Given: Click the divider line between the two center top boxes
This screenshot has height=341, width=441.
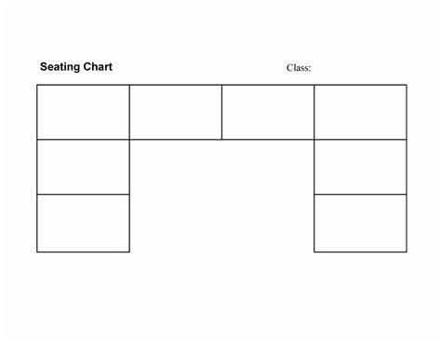Looking at the screenshot, I should pos(221,112).
